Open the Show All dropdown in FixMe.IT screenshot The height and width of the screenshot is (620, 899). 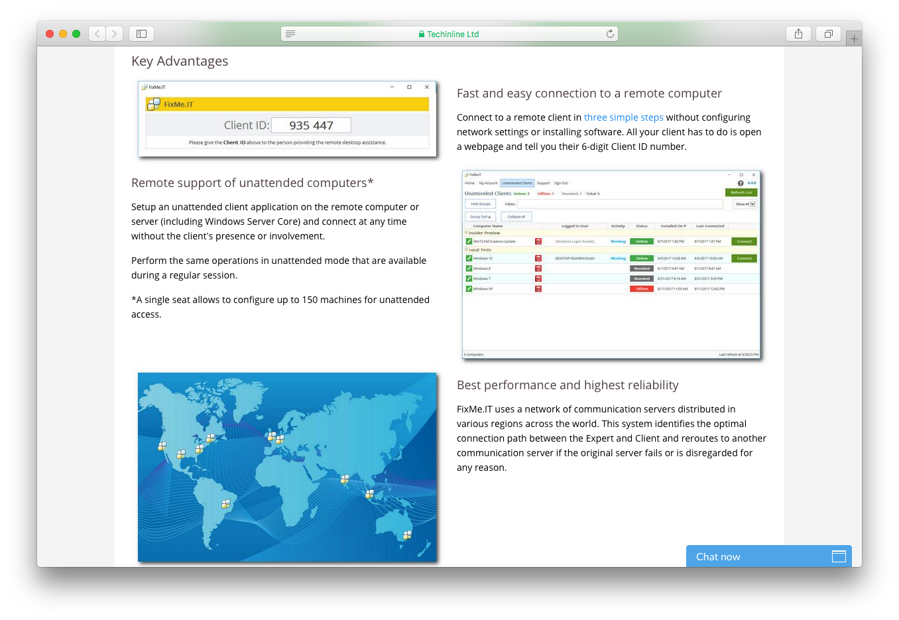745,204
